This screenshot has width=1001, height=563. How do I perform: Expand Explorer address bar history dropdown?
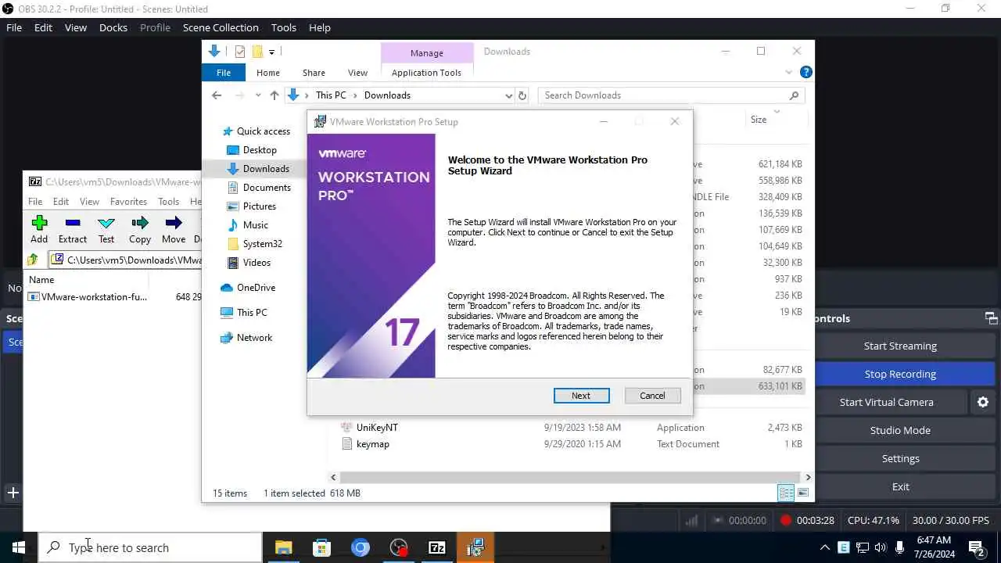tap(508, 95)
